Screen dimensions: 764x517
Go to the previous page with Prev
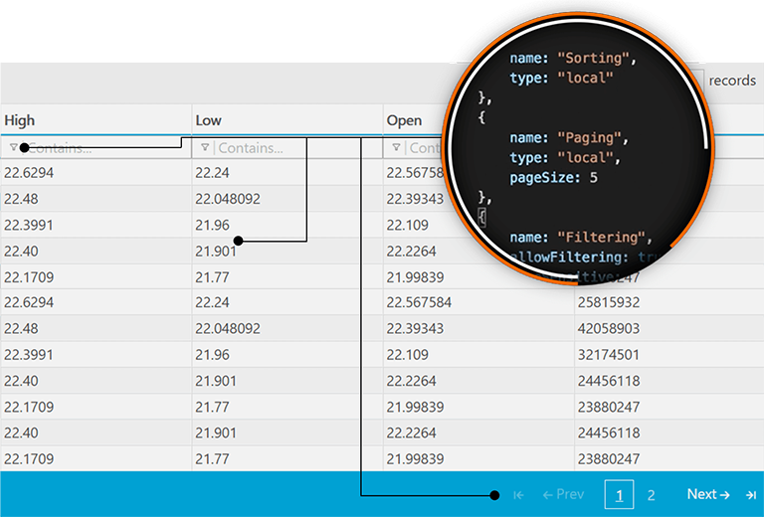[x=563, y=494]
